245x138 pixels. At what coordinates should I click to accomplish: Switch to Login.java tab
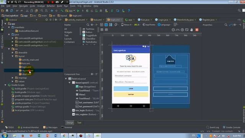coord(163,20)
